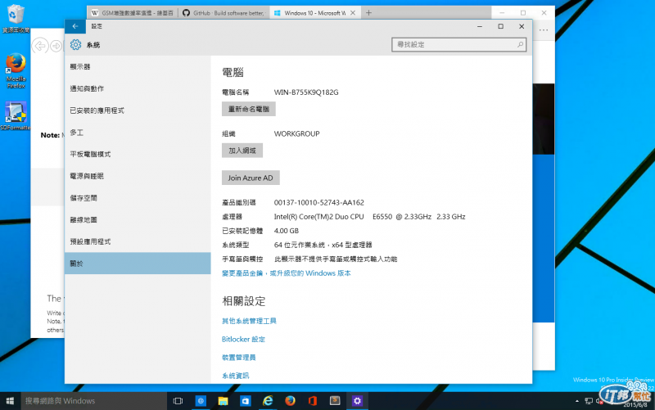Select 離線地圖 in the sidebar

(x=138, y=219)
